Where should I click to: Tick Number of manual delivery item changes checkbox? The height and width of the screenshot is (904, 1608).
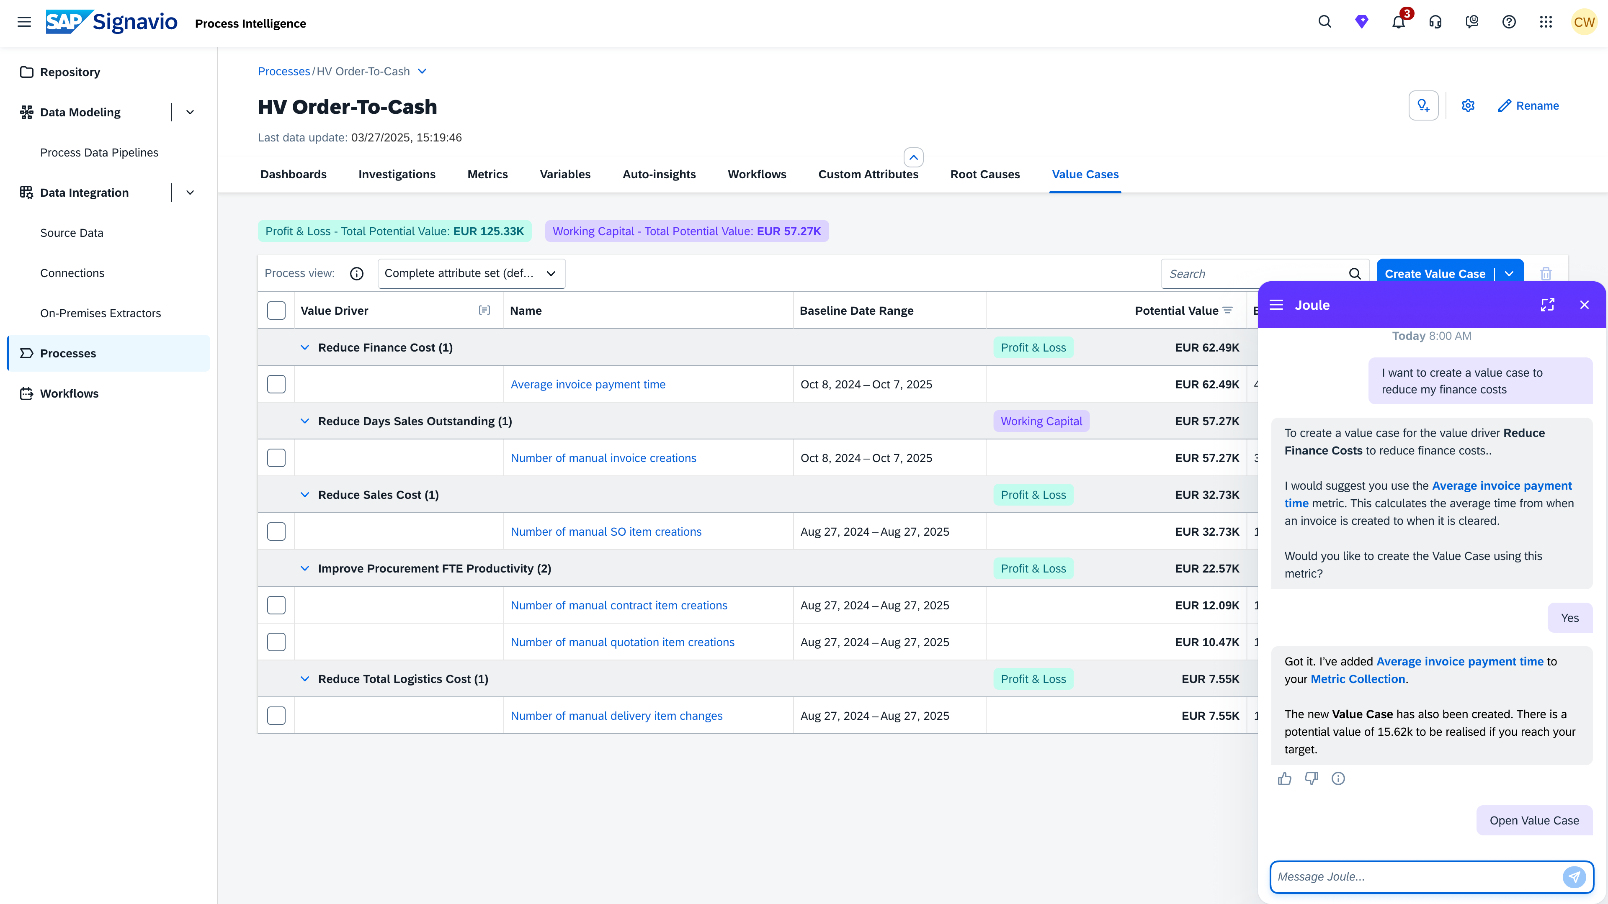tap(276, 716)
